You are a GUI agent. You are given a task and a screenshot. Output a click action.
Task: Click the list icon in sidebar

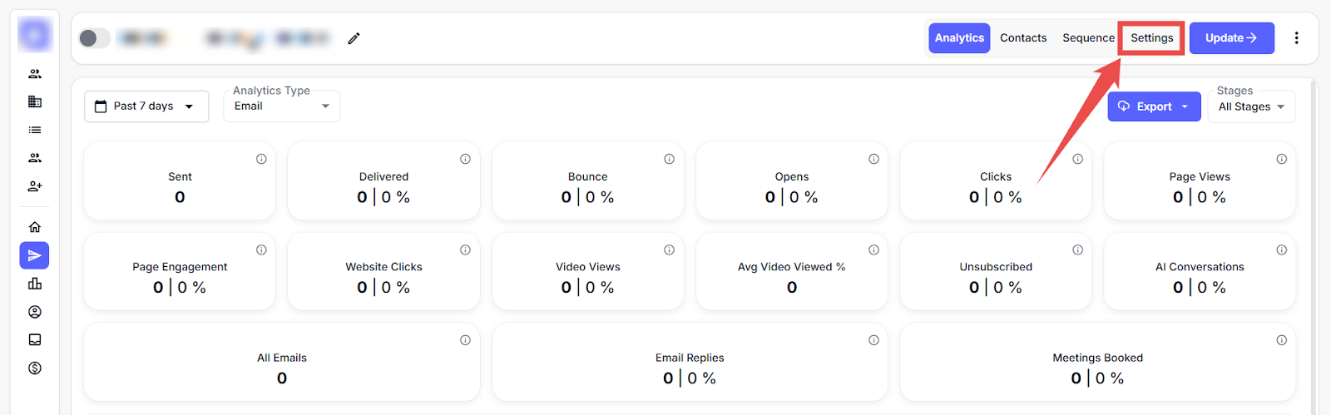34,130
